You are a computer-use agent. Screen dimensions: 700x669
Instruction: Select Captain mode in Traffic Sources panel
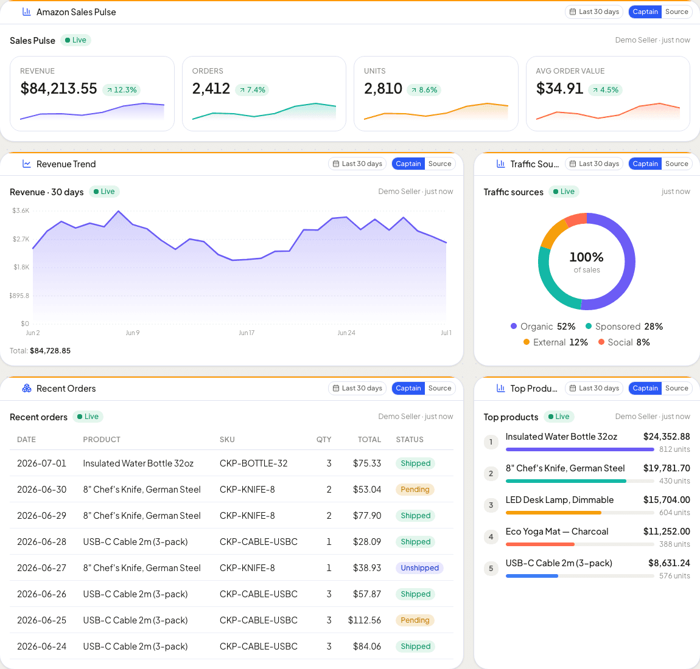click(645, 164)
